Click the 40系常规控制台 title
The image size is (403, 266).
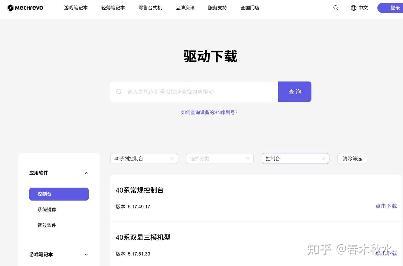[139, 190]
